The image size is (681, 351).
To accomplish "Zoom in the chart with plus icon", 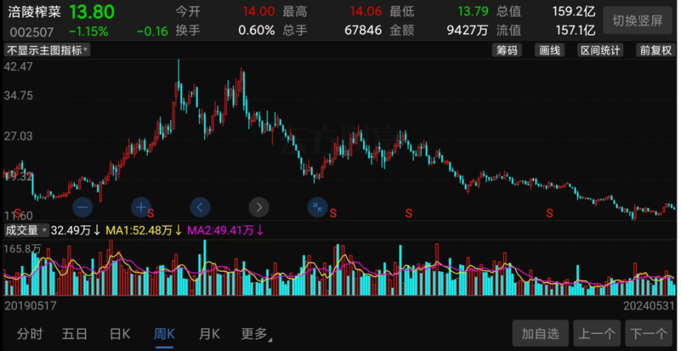I will pyautogui.click(x=141, y=207).
